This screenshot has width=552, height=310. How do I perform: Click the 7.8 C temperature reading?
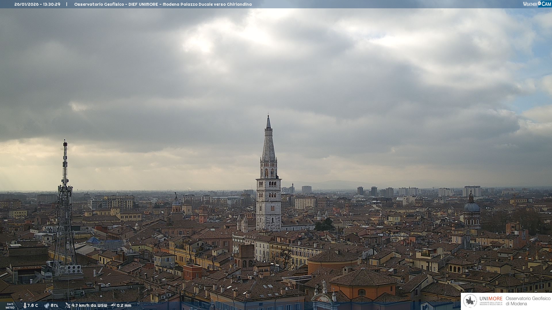click(33, 305)
